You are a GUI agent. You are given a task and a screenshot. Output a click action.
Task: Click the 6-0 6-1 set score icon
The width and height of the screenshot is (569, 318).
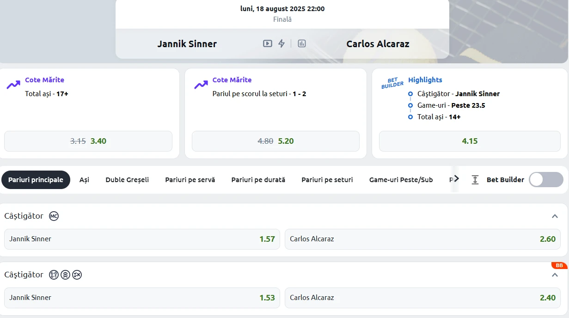[54, 275]
